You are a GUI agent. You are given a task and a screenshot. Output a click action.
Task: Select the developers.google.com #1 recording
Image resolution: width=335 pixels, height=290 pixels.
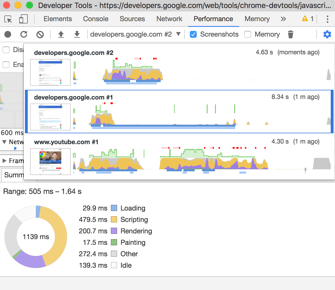(x=179, y=112)
